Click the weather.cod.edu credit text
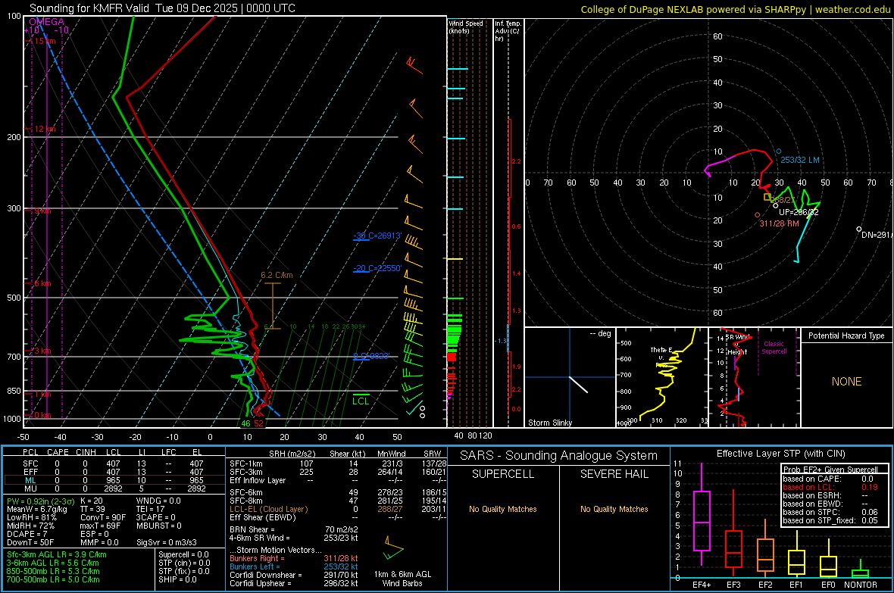894x593 pixels. (x=852, y=9)
